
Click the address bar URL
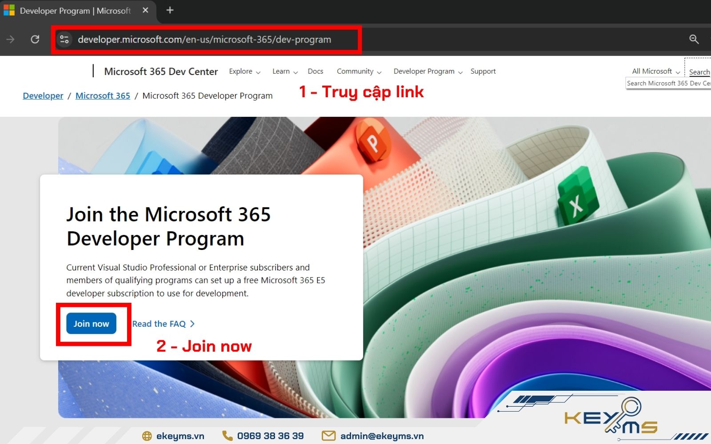[204, 40]
